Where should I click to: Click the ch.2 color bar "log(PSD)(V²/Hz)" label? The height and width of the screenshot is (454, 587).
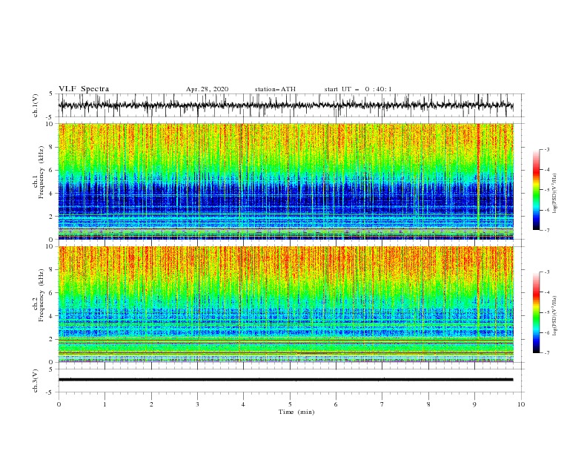pos(554,315)
